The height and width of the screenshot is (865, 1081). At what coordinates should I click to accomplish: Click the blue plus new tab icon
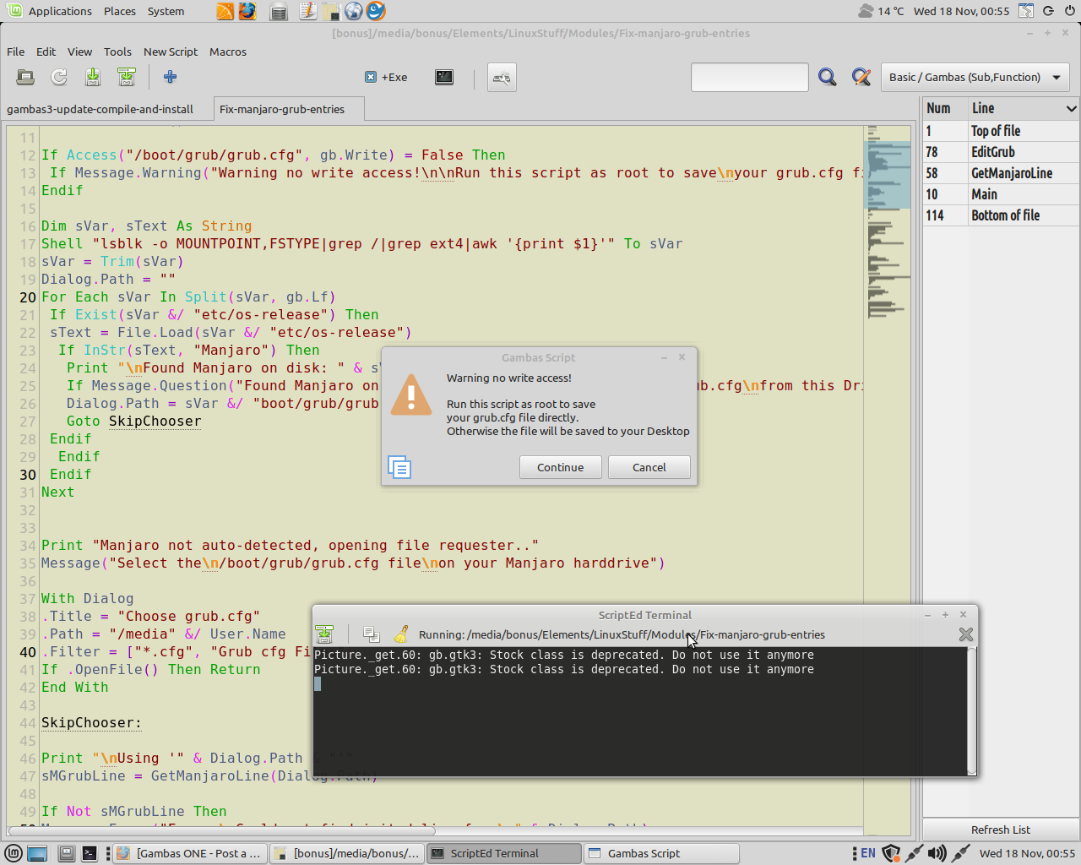click(170, 78)
